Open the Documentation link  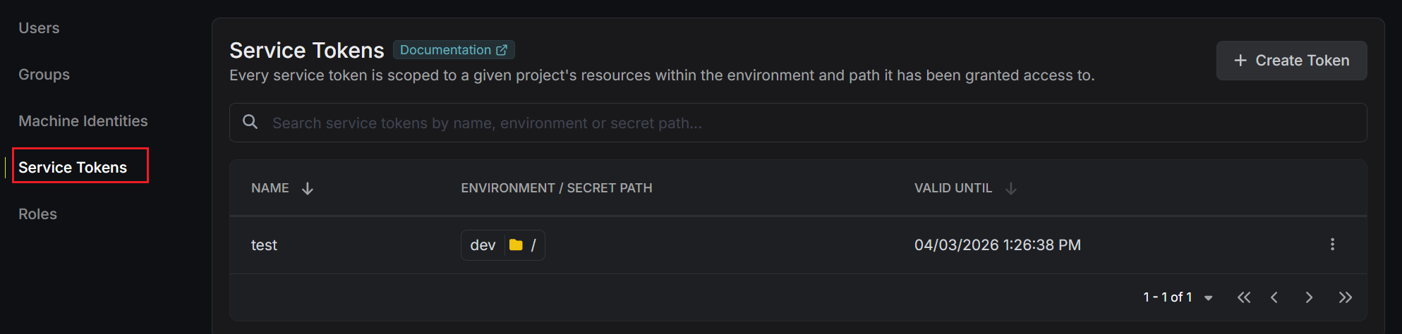453,50
